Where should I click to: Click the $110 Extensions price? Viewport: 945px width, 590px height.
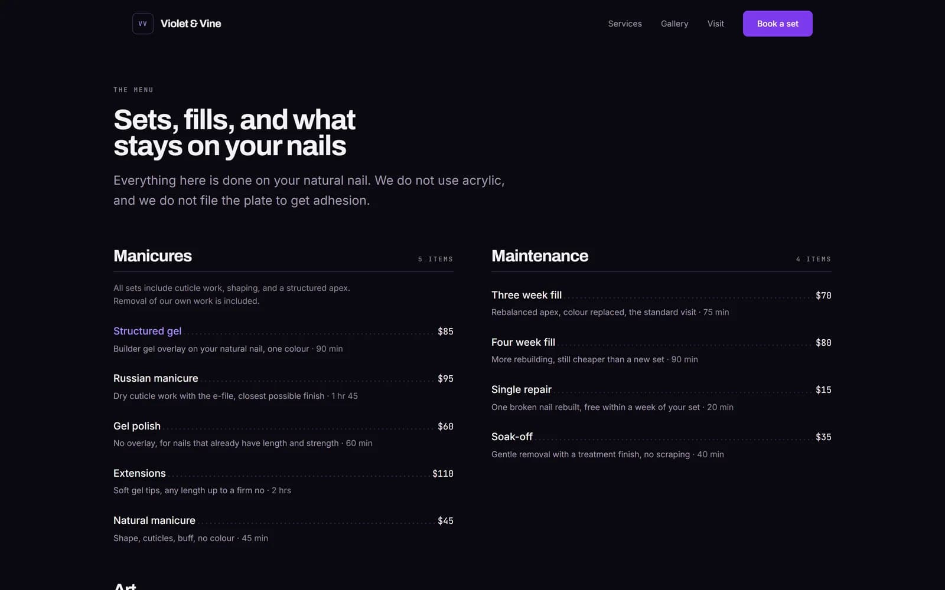click(443, 474)
